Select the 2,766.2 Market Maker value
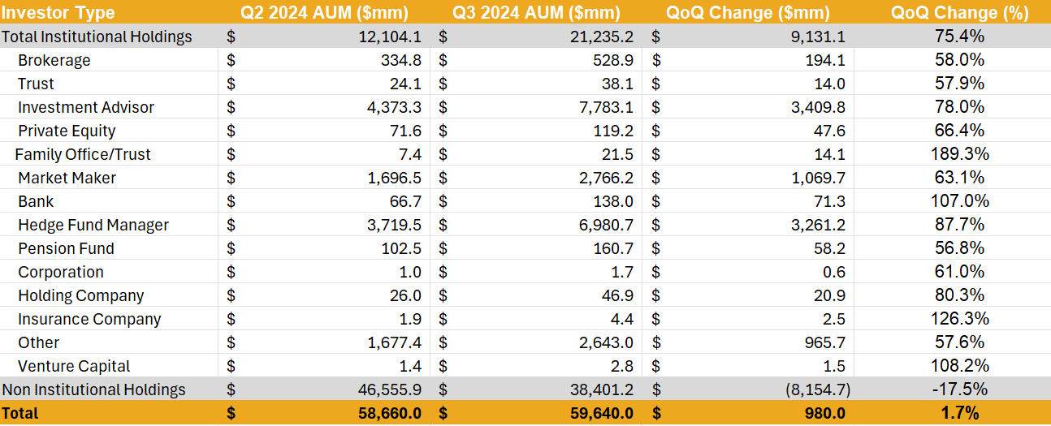 click(x=605, y=178)
